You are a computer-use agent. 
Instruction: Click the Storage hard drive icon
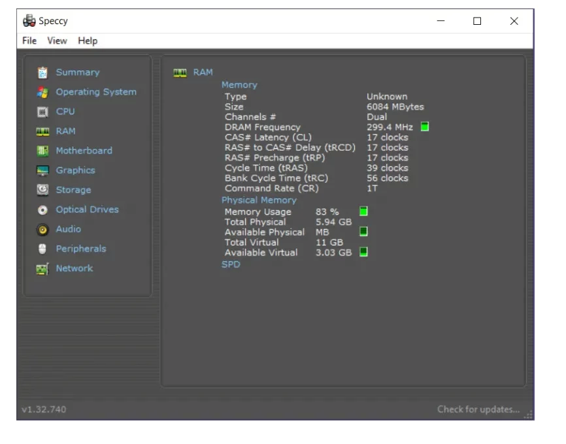point(42,190)
